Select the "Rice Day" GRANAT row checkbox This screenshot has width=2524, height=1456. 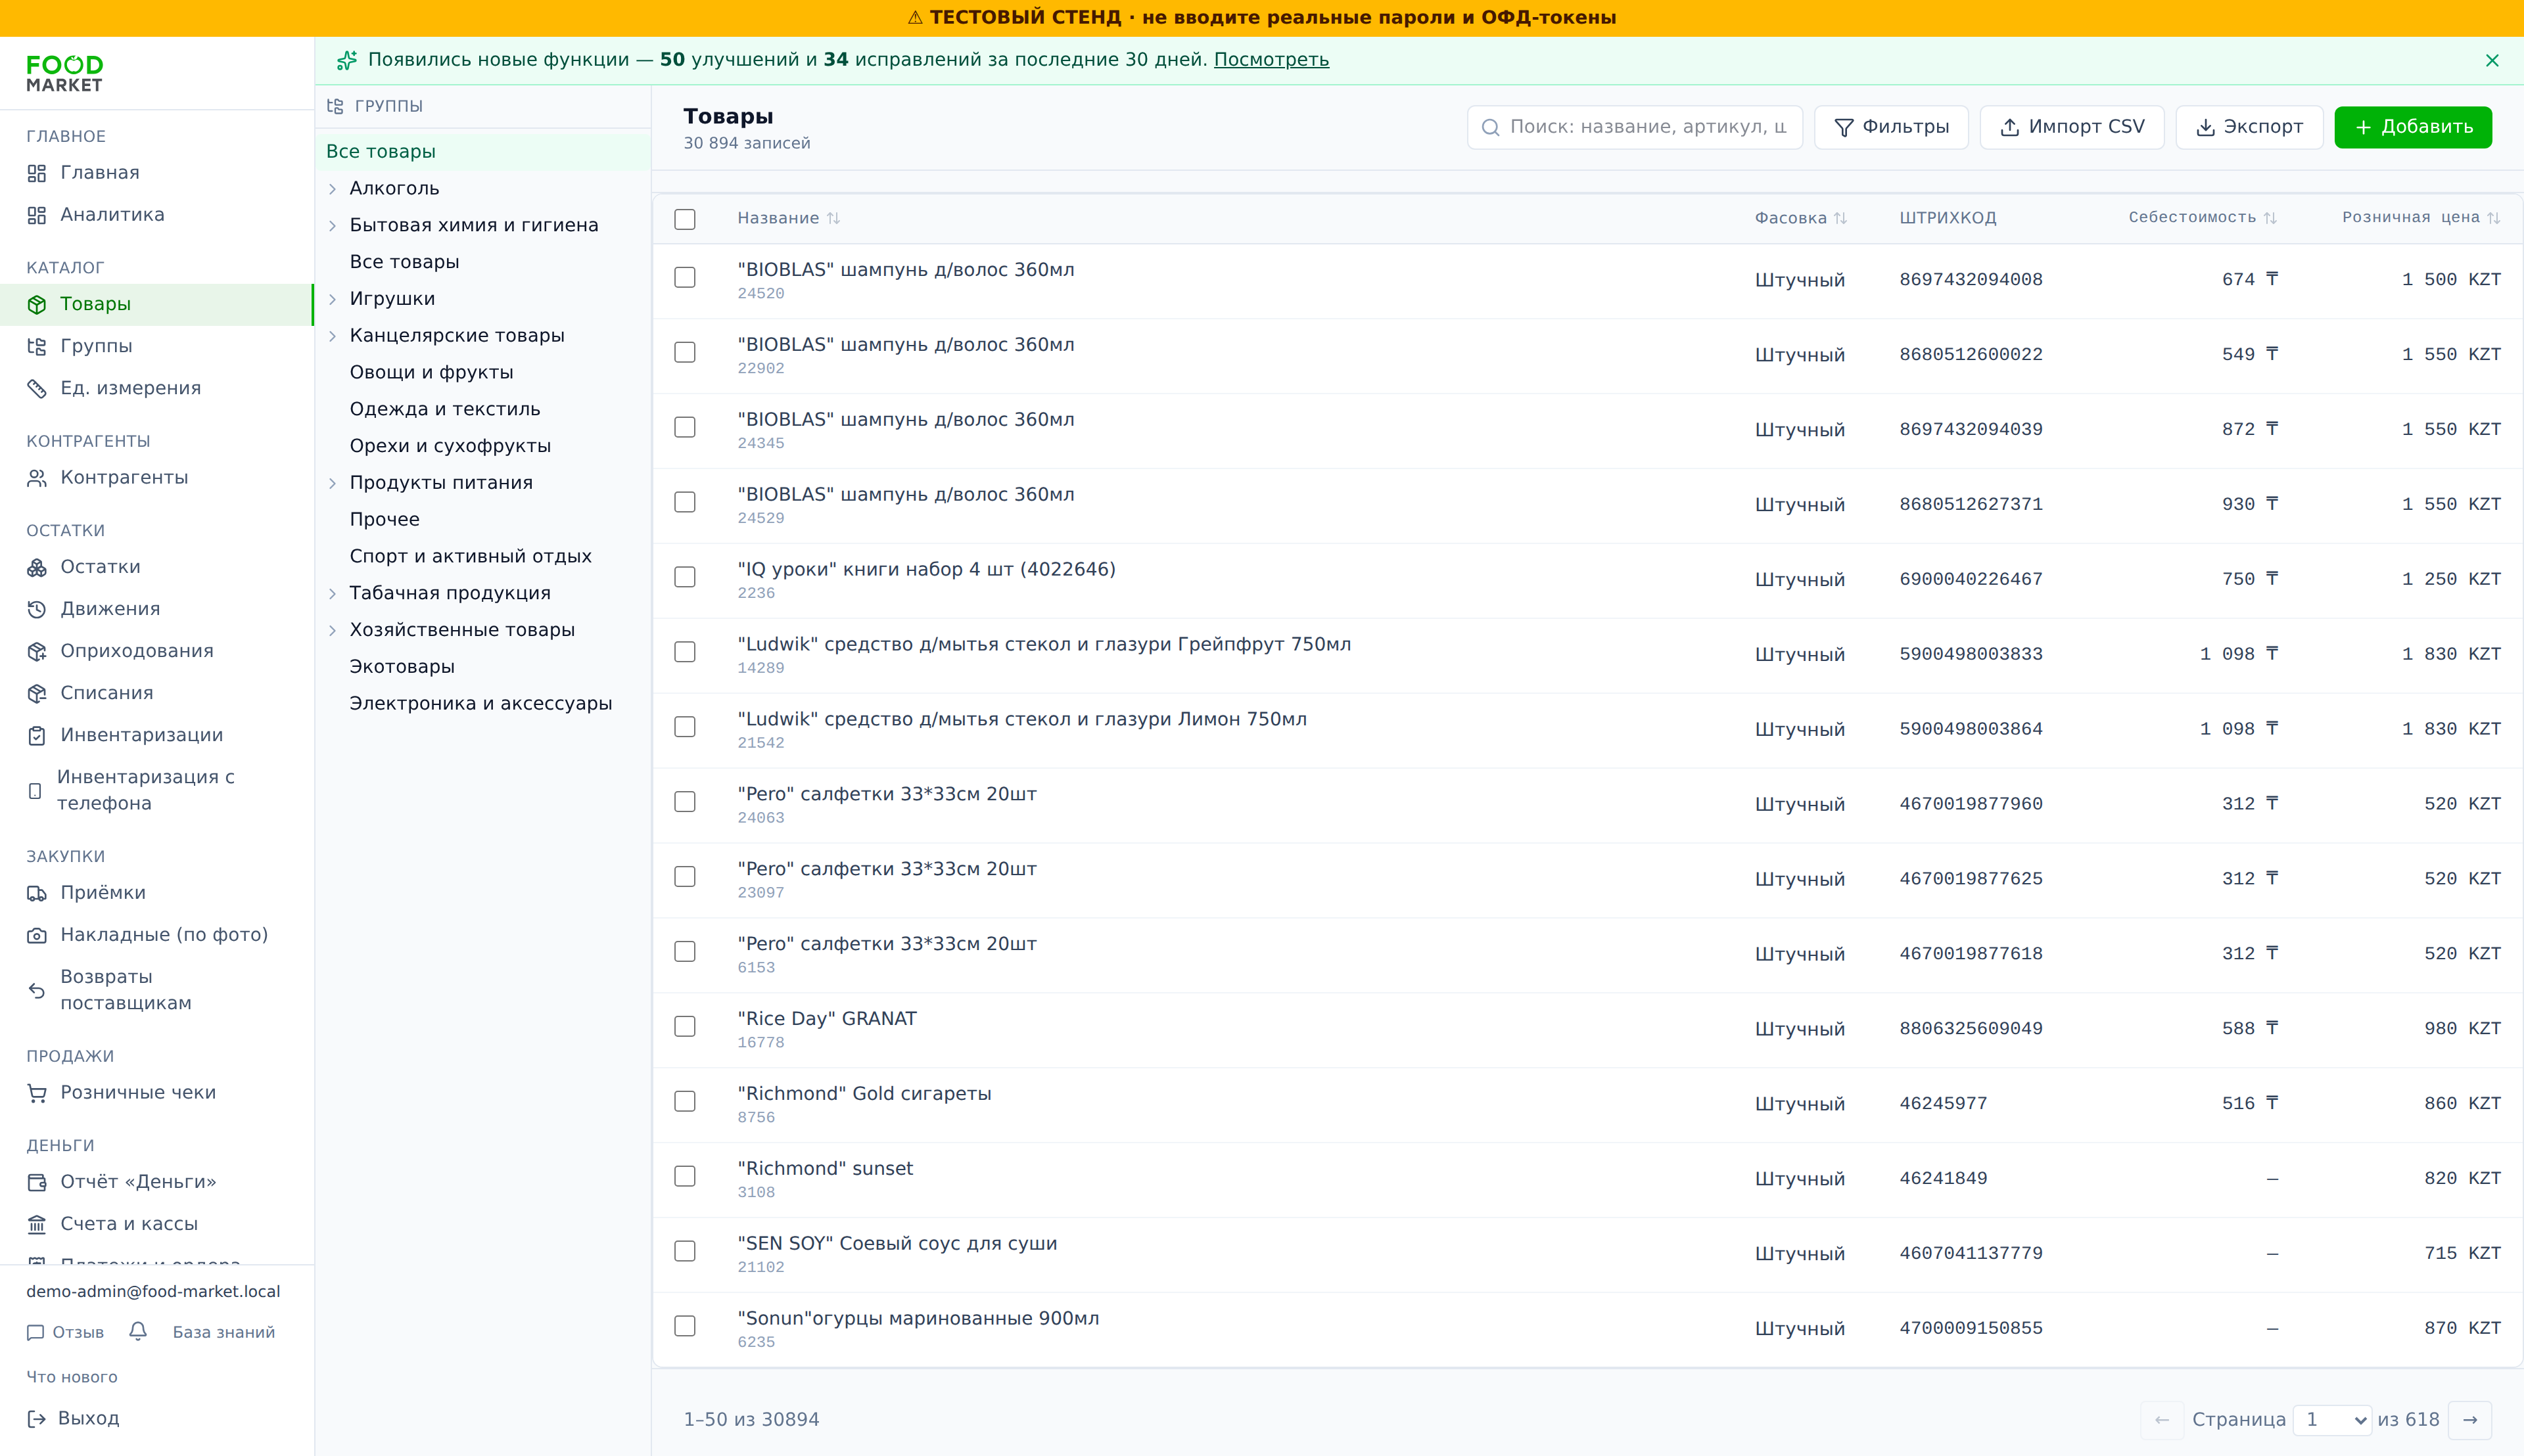pos(684,1026)
